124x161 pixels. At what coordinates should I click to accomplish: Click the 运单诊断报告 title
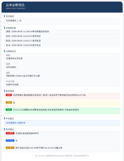pyautogui.click(x=15, y=5)
